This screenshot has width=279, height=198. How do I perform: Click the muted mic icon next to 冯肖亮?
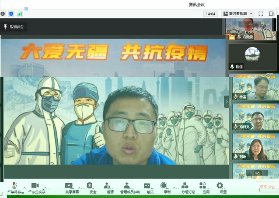[x=236, y=126]
